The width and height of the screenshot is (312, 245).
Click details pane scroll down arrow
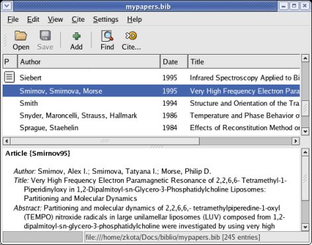click(305, 227)
